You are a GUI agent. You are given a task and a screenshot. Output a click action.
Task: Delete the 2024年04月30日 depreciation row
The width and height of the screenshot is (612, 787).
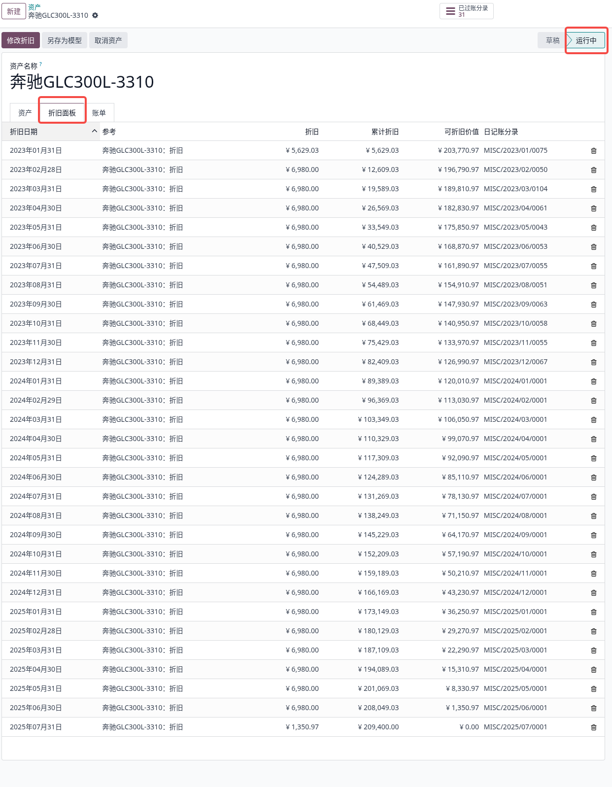(x=594, y=439)
